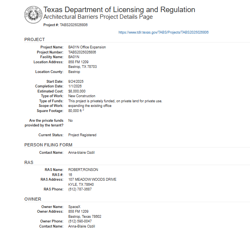Image resolution: width=250 pixels, height=233 pixels.
Task: Select RAS address 107 MEADOW WOODS DRIVE
Action: [92, 180]
